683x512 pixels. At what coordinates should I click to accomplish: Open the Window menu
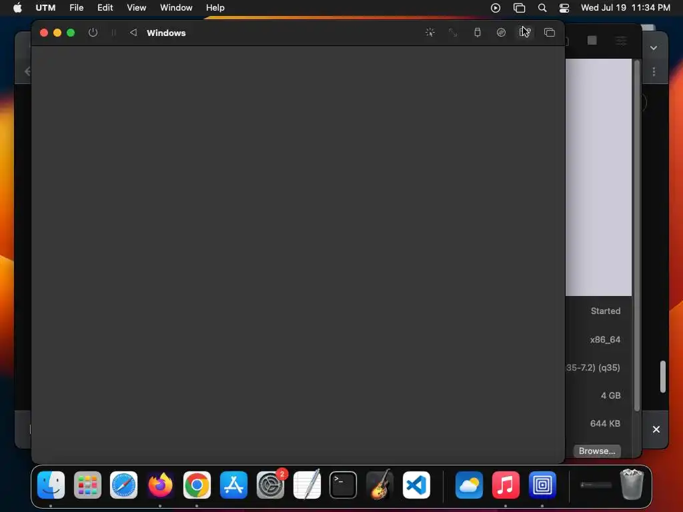[176, 8]
